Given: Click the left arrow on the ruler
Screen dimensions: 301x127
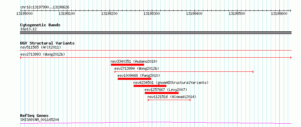Looking at the screenshot, I should click(21, 10).
